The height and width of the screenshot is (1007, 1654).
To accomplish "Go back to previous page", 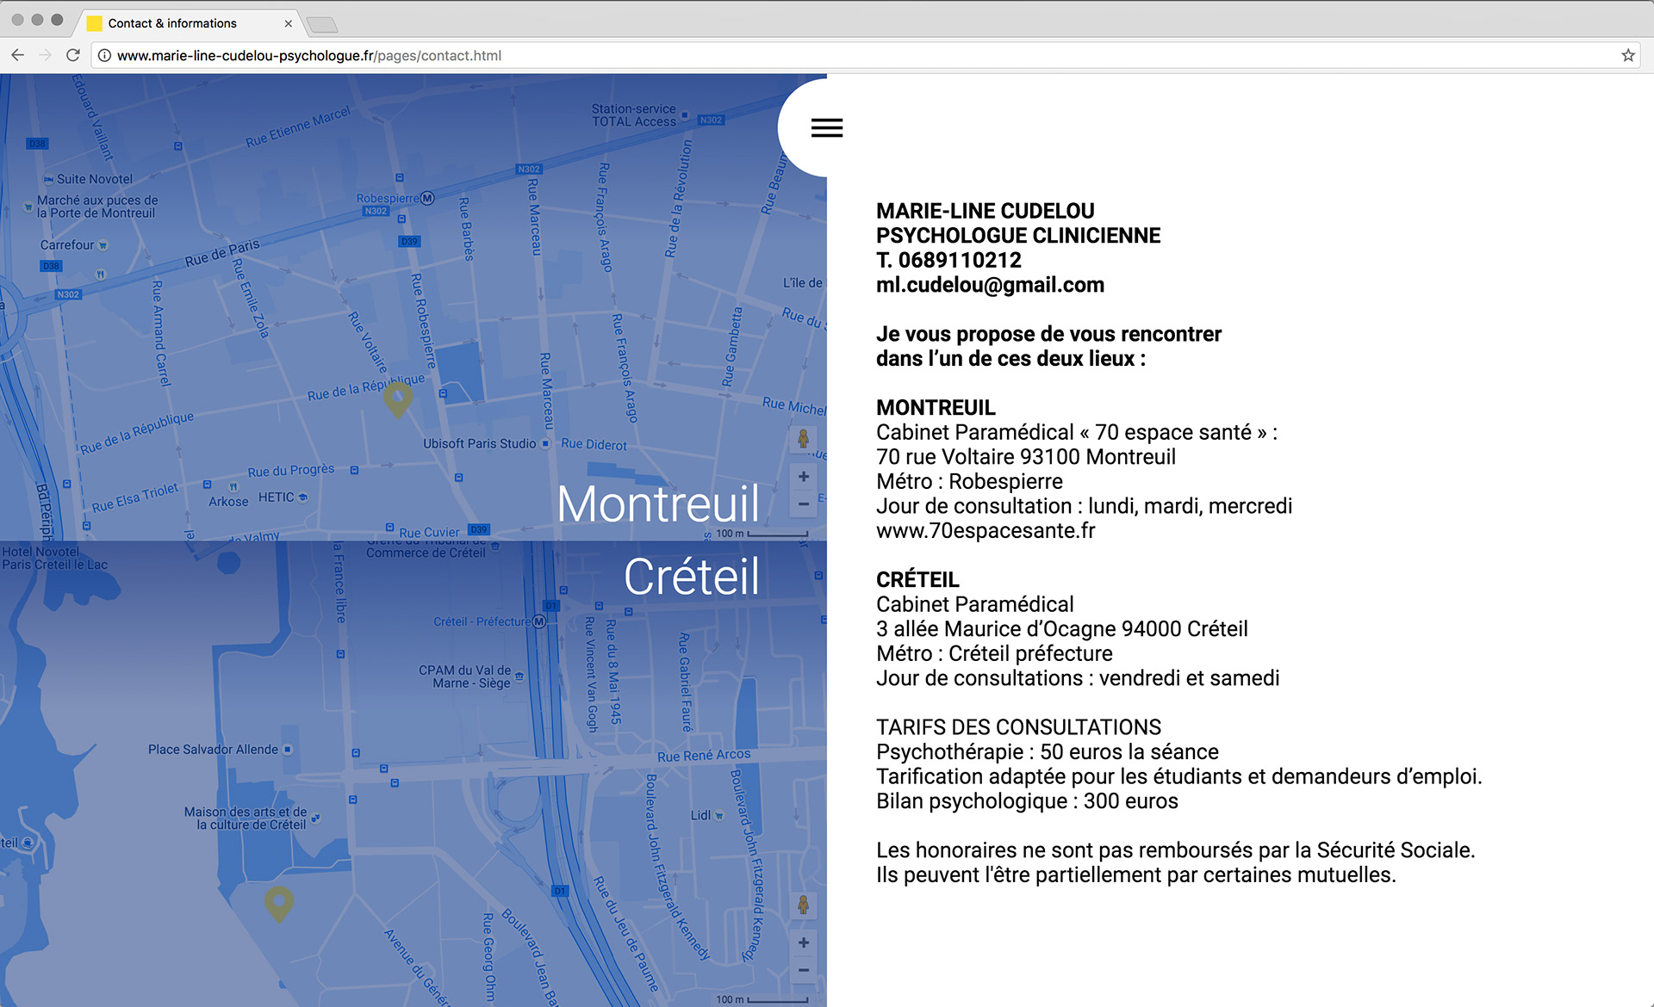I will 18,55.
